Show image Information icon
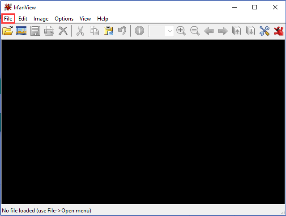This screenshot has width=286, height=216. pyautogui.click(x=139, y=31)
